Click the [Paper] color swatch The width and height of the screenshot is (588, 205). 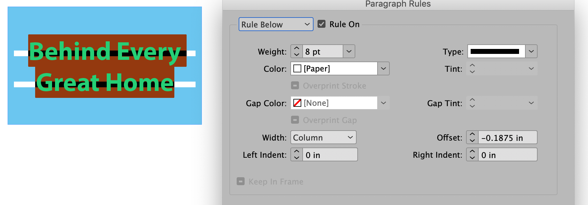tap(297, 69)
